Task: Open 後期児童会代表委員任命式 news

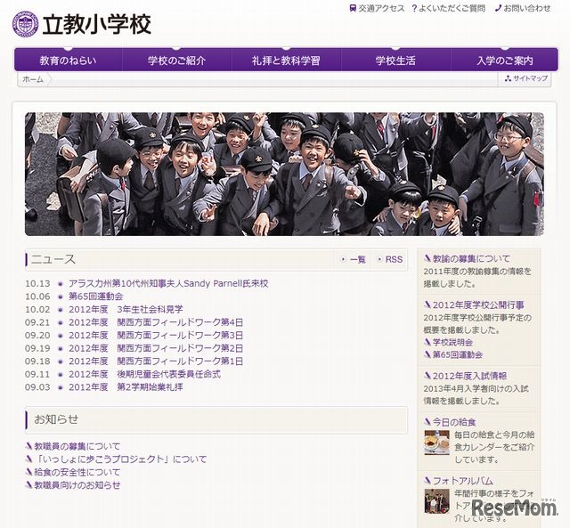Action: pos(144,374)
